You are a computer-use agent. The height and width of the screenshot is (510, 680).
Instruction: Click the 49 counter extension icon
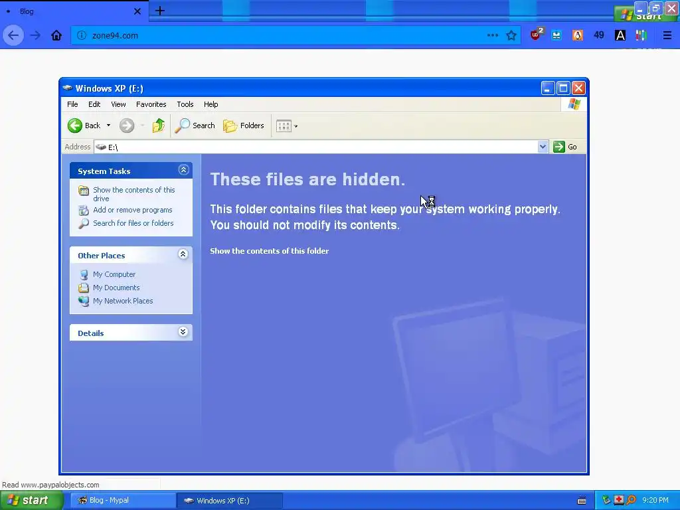(599, 35)
